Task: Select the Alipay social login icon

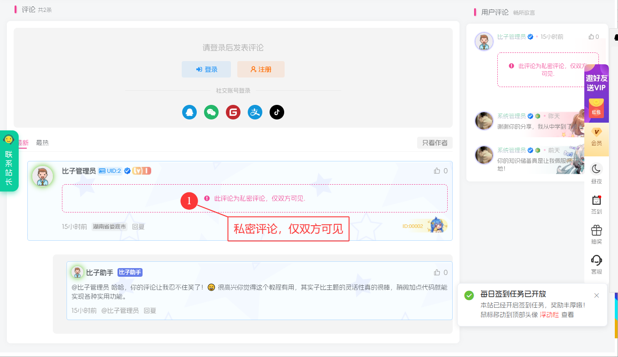Action: pyautogui.click(x=255, y=112)
